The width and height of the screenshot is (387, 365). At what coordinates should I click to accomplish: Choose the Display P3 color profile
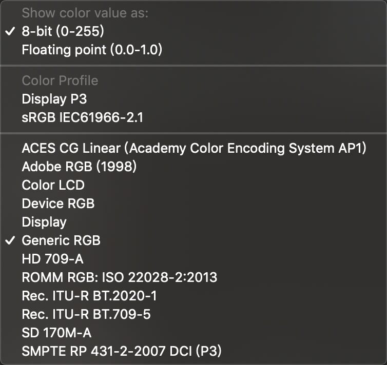[54, 99]
